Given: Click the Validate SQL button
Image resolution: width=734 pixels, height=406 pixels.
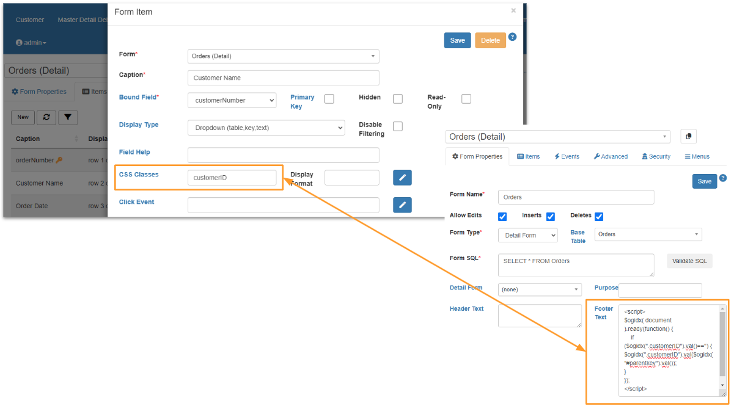Looking at the screenshot, I should 689,261.
